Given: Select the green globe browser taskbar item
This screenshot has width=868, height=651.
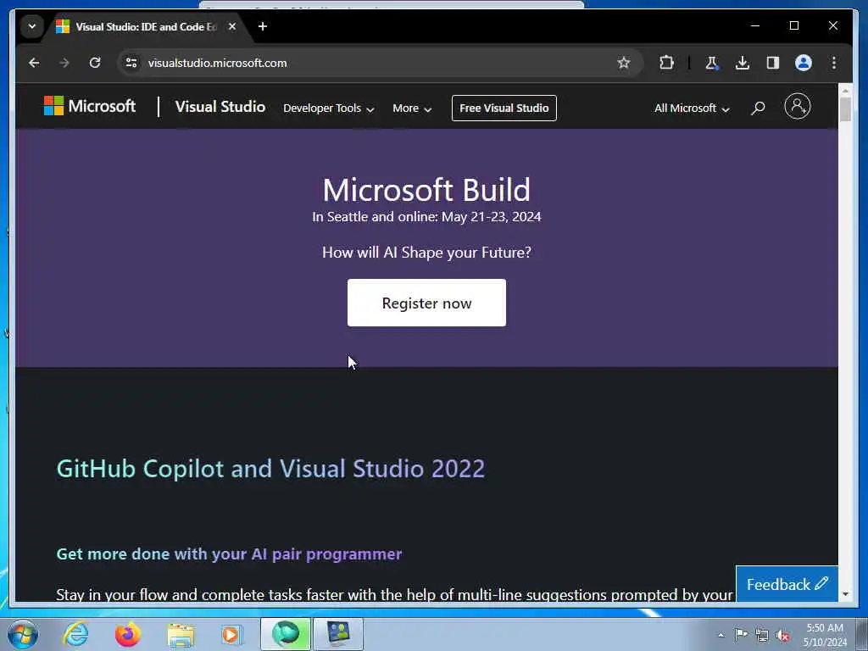Looking at the screenshot, I should 286,634.
